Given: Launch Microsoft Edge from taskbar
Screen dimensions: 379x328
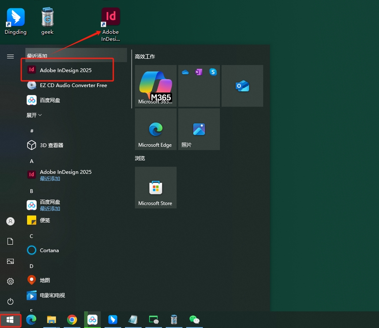Looking at the screenshot, I should [x=31, y=320].
